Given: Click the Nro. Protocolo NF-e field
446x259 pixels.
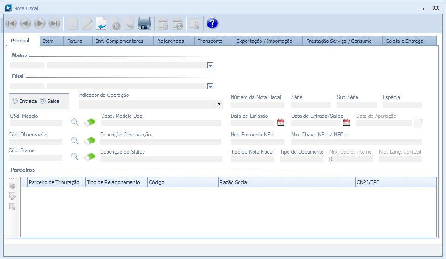Looking at the screenshot, I should pyautogui.click(x=257, y=142).
